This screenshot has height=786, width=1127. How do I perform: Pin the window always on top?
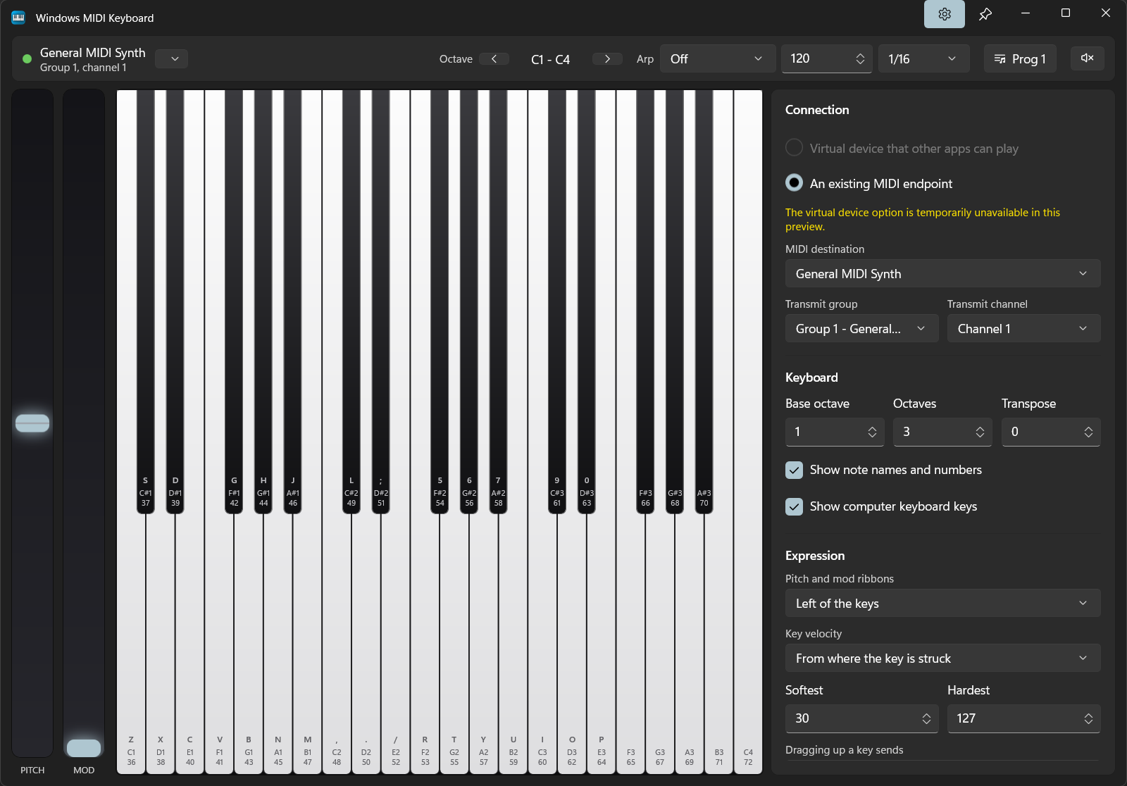[985, 14]
